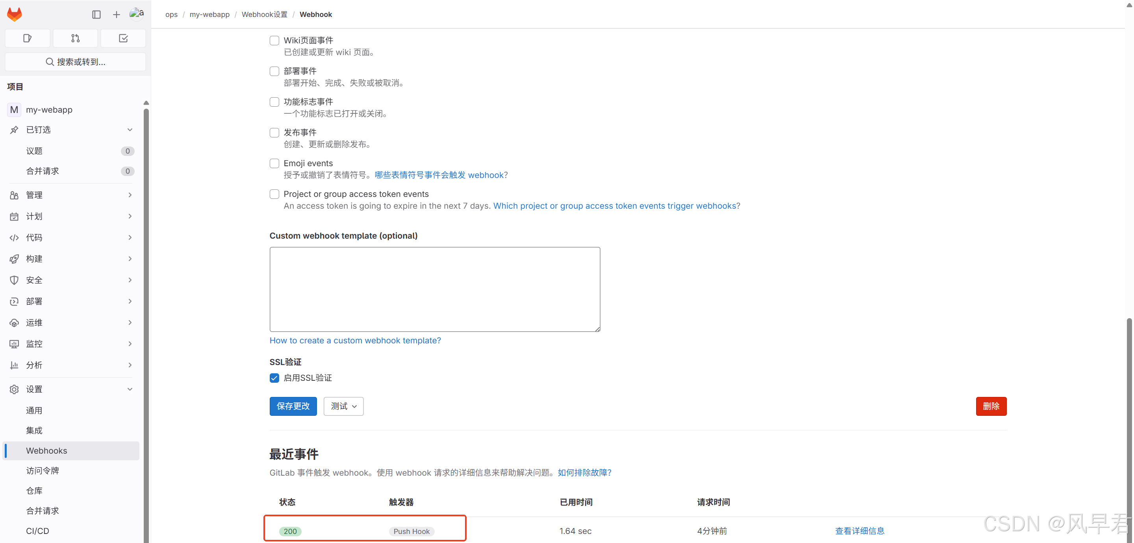The image size is (1134, 543).
Task: Select 访问令牌 in settings submenu
Action: 42,470
